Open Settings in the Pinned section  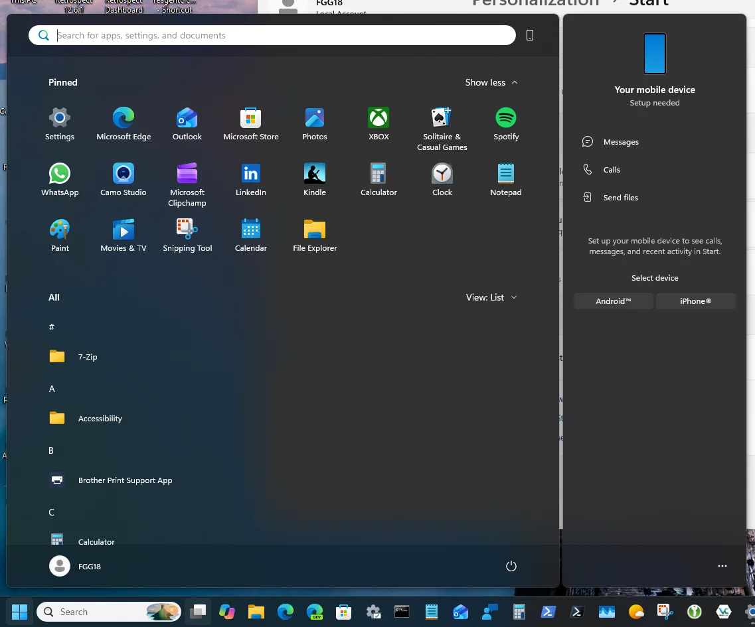60,124
